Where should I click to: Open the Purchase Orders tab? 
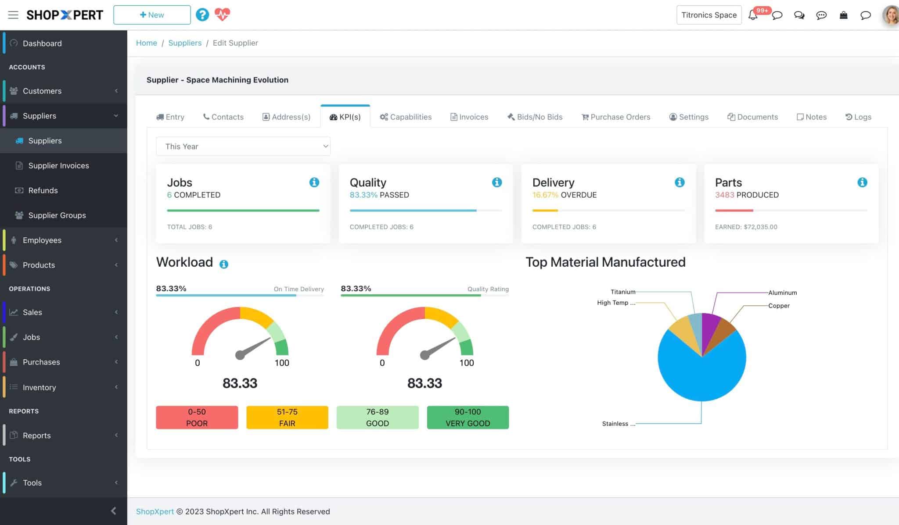616,117
